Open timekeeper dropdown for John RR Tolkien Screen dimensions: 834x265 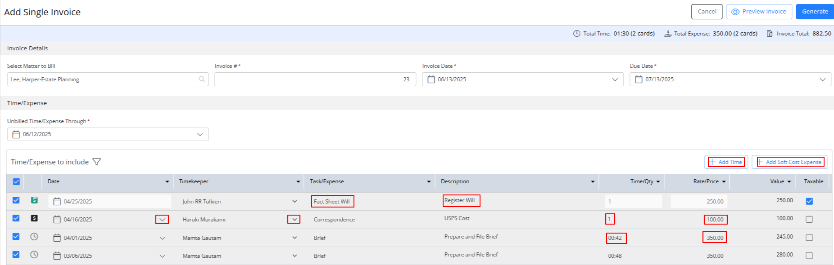point(295,202)
